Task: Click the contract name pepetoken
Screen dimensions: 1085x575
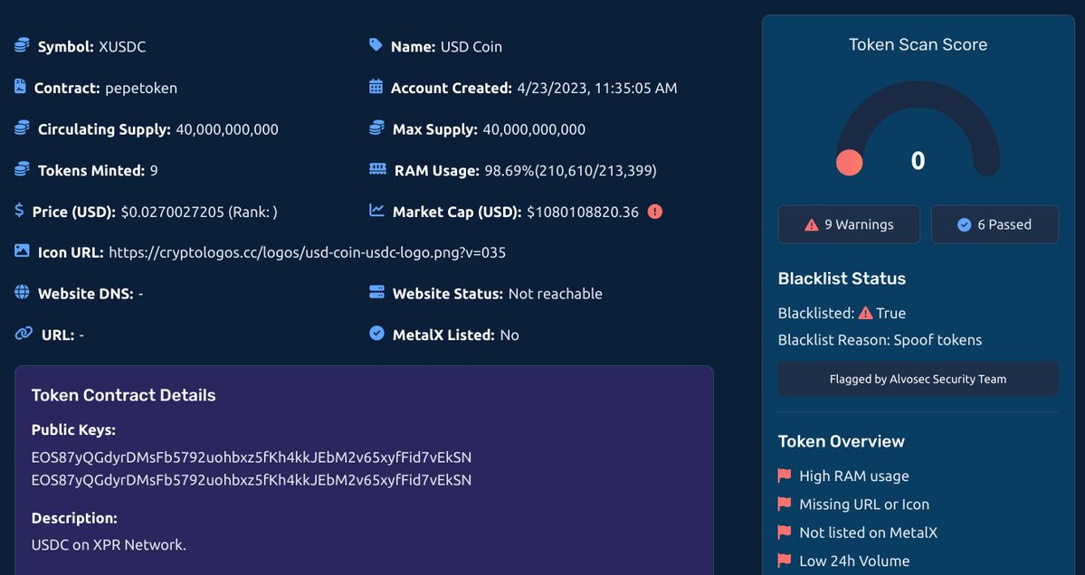Action: coord(141,89)
